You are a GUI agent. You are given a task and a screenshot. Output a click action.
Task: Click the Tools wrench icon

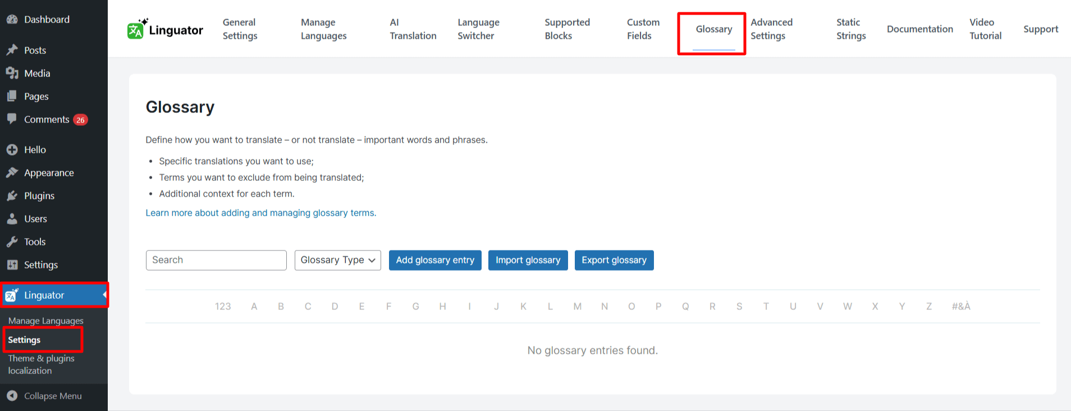click(12, 242)
